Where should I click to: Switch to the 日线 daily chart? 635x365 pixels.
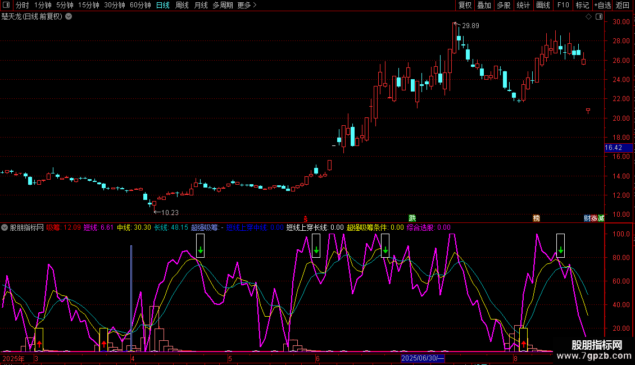[x=163, y=5]
